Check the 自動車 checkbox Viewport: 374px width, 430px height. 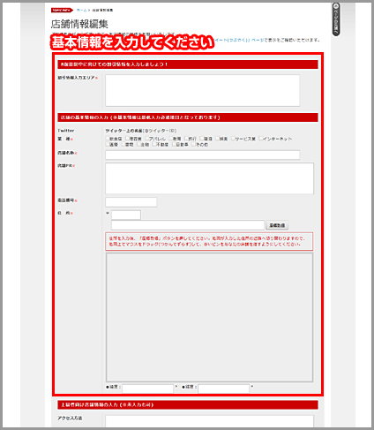point(174,144)
